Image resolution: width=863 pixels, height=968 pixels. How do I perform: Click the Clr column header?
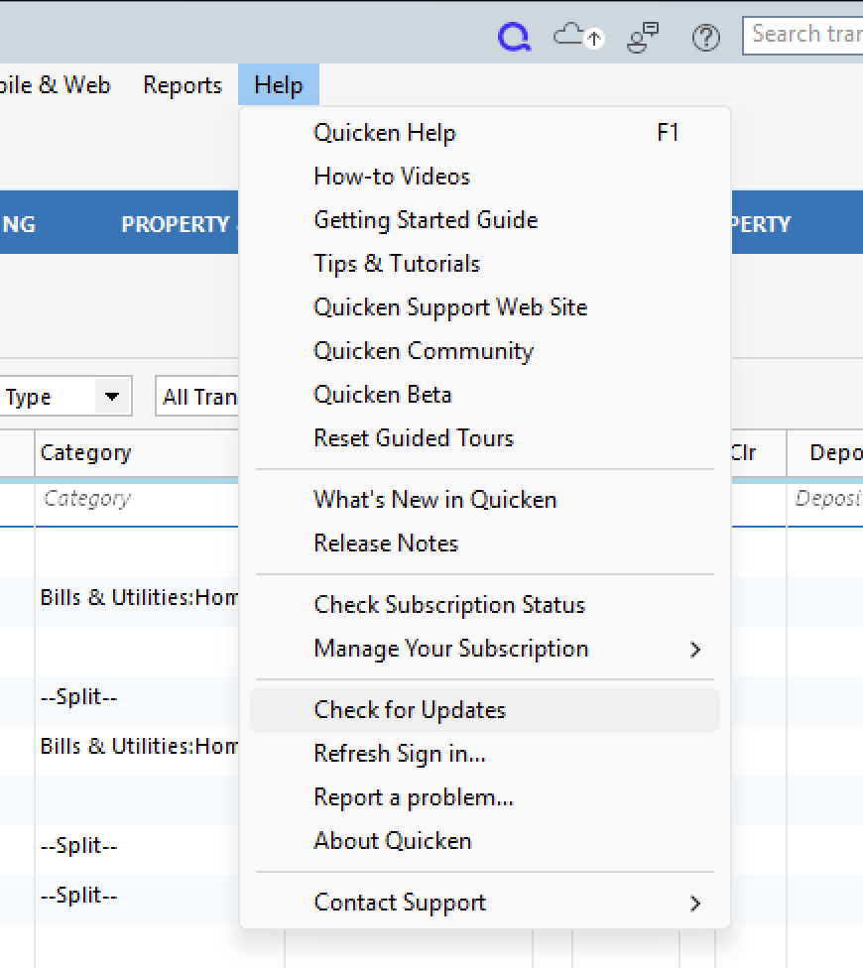point(759,453)
